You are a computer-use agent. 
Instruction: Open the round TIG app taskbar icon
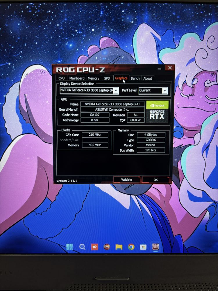click(x=107, y=247)
